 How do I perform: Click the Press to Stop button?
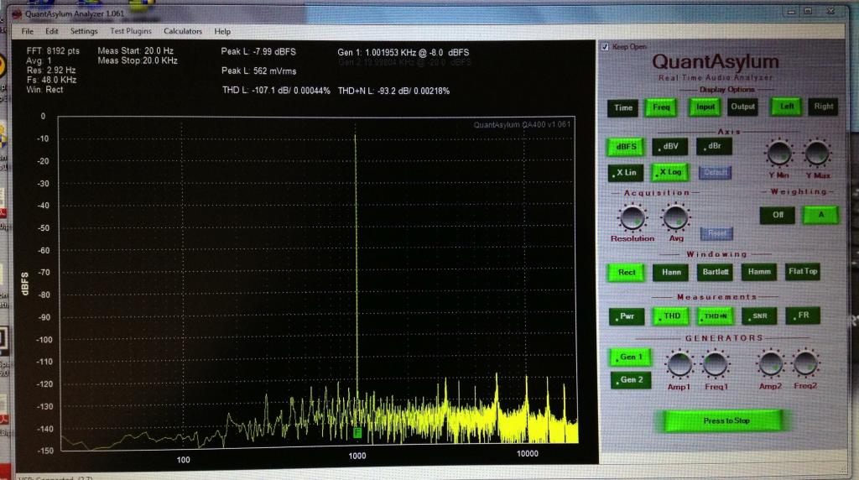click(x=726, y=420)
